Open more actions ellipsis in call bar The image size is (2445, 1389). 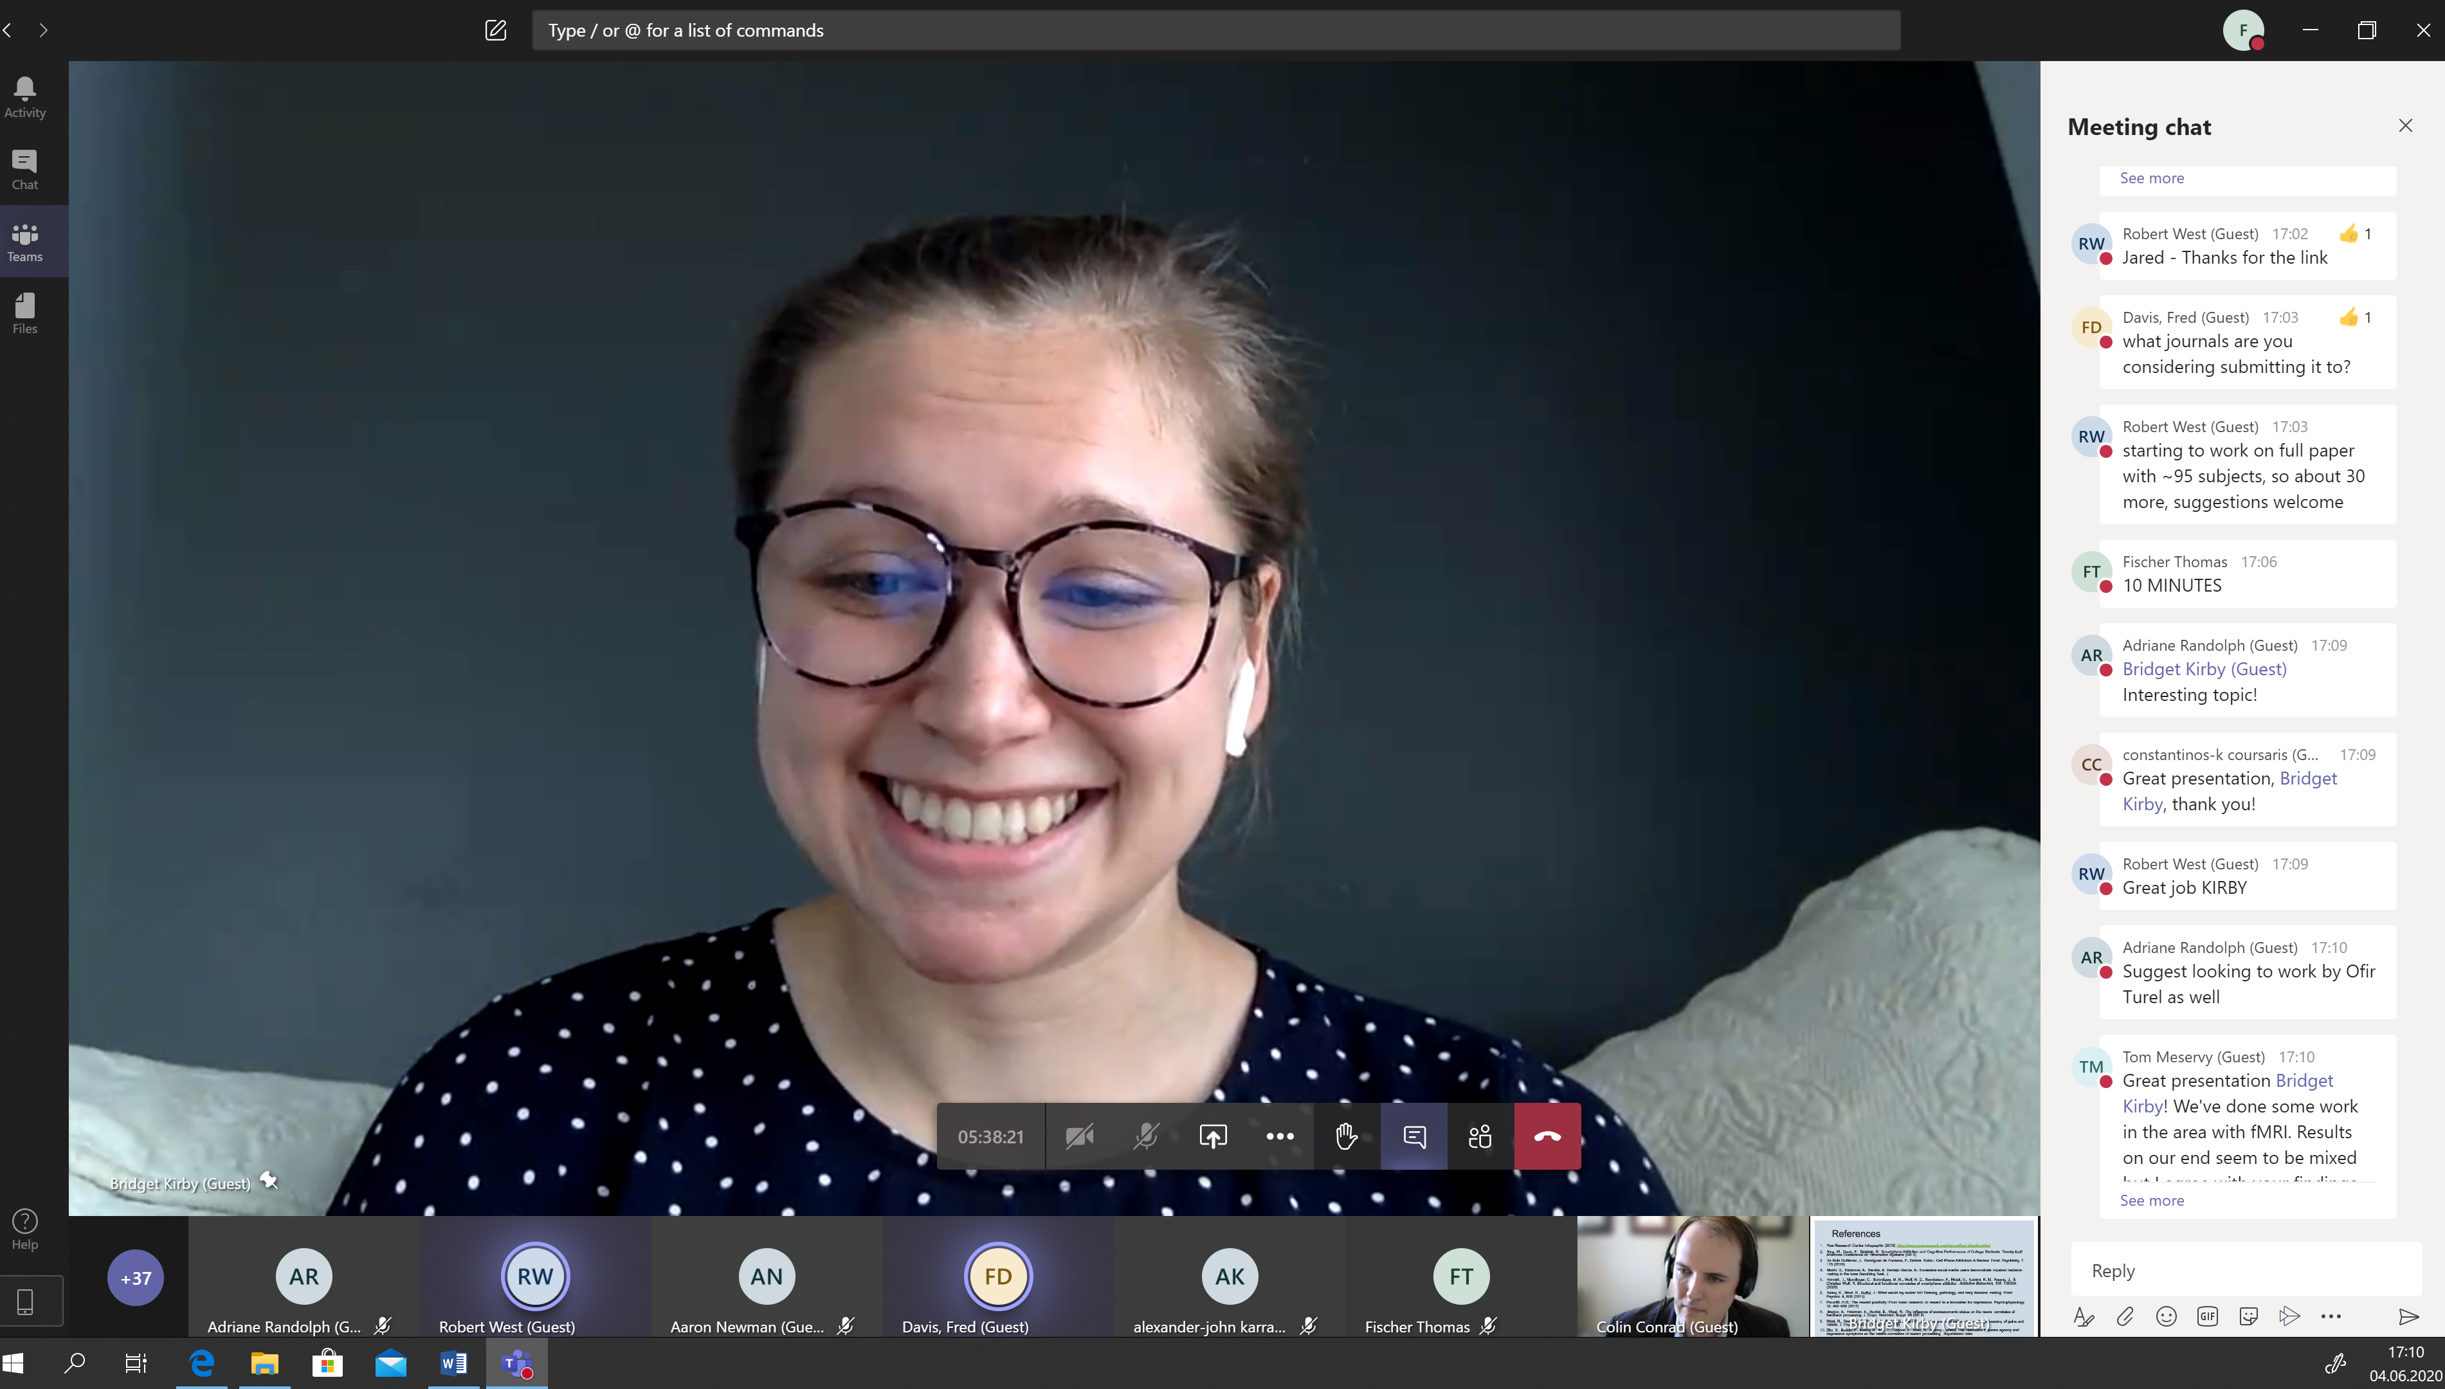click(1279, 1136)
